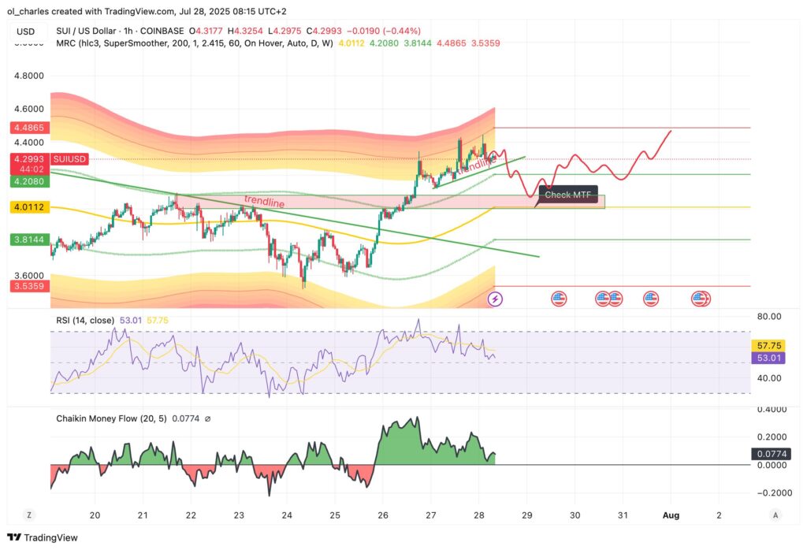The image size is (807, 550).
Task: Click the Z icon at the left of the time axis
Action: pyautogui.click(x=28, y=514)
